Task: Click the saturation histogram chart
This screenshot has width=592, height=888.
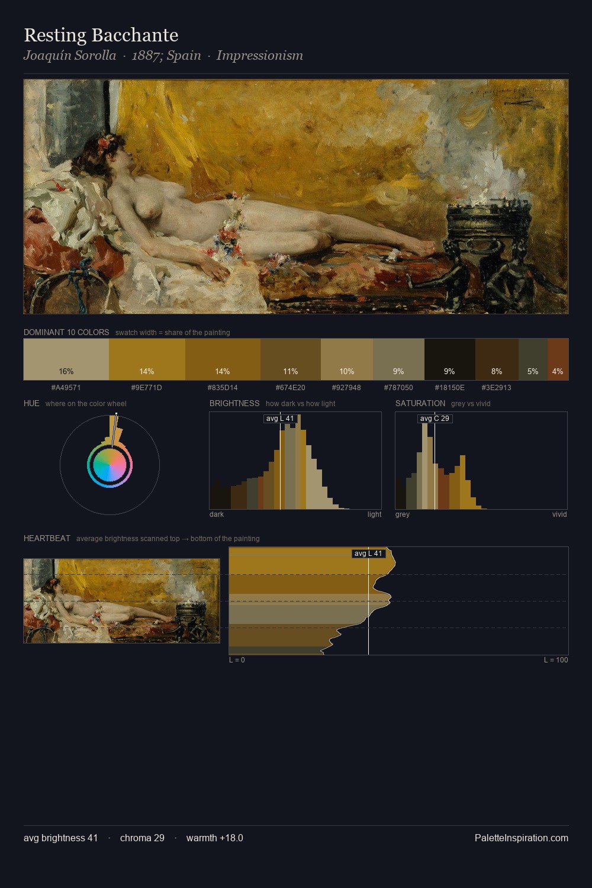Action: click(481, 461)
